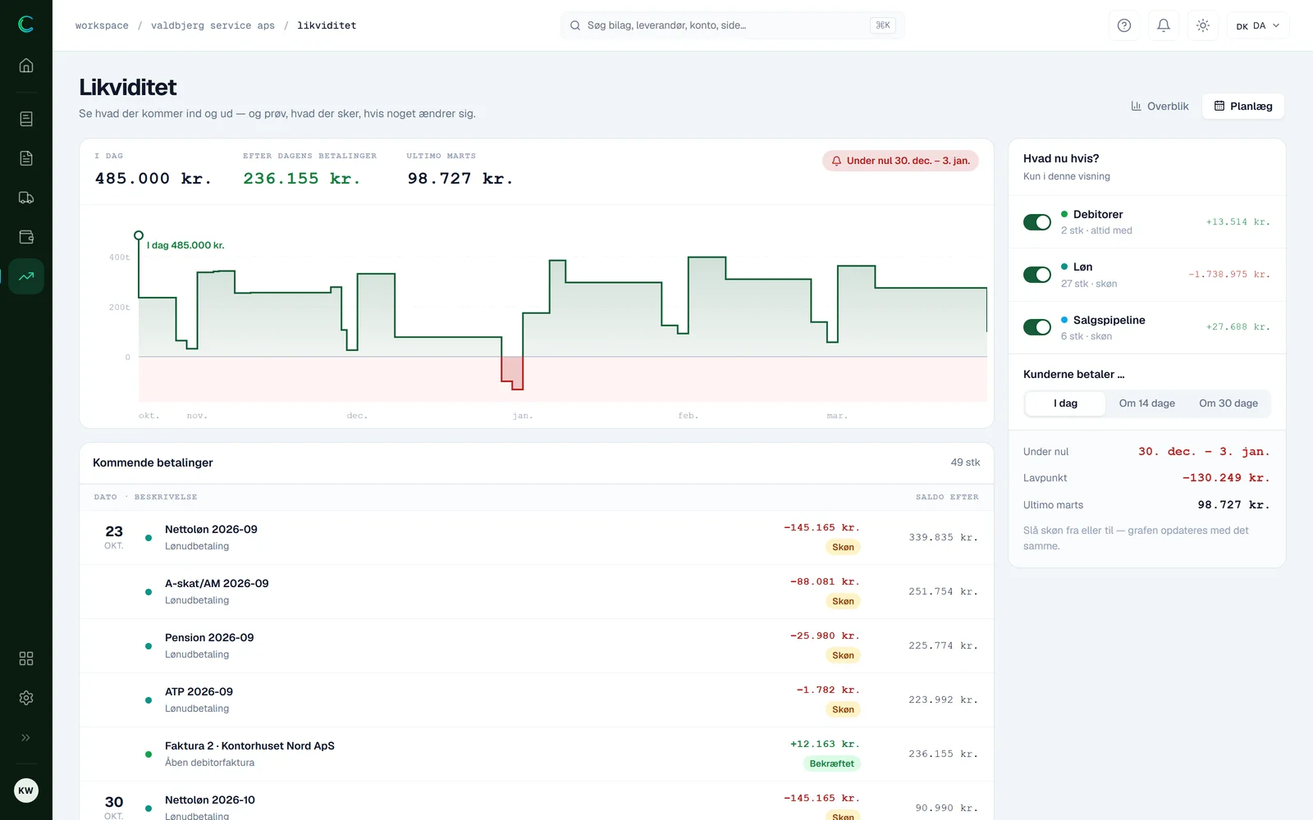
Task: Choose the Om 14 dage option
Action: 1146,403
